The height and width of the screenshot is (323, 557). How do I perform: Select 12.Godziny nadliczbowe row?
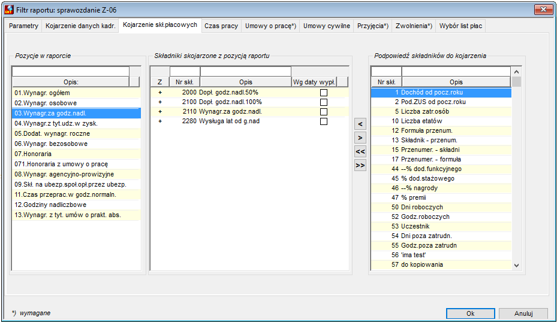(x=76, y=205)
